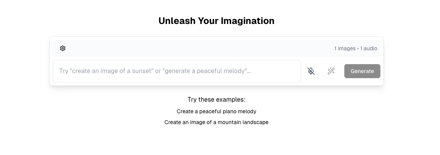The height and width of the screenshot is (155, 440).
Task: Toggle the muted microphone icon
Action: click(x=311, y=71)
